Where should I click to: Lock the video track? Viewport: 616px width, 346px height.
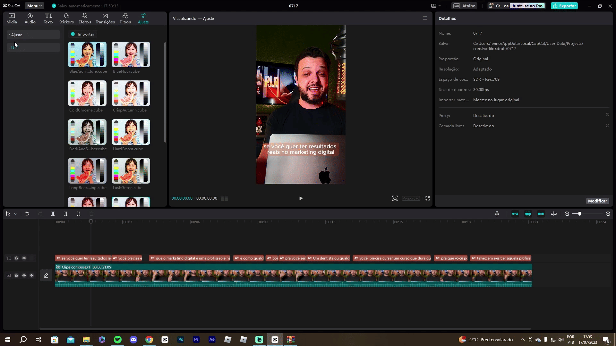click(x=16, y=276)
